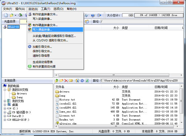186x136 pixels.
Task: Click the blue info balloon icon
Action: coord(86,15)
